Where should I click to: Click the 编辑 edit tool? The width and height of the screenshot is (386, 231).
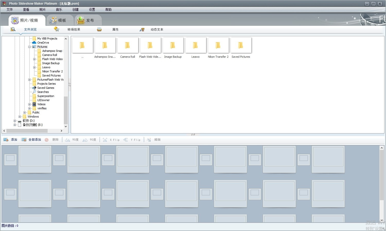[x=154, y=140]
